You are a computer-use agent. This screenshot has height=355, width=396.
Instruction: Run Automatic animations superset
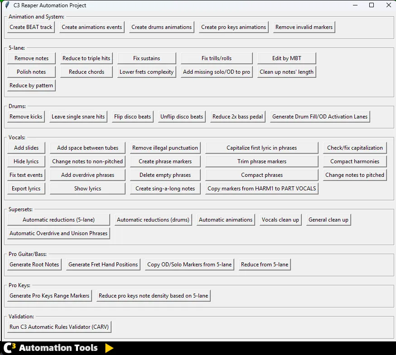click(x=226, y=220)
